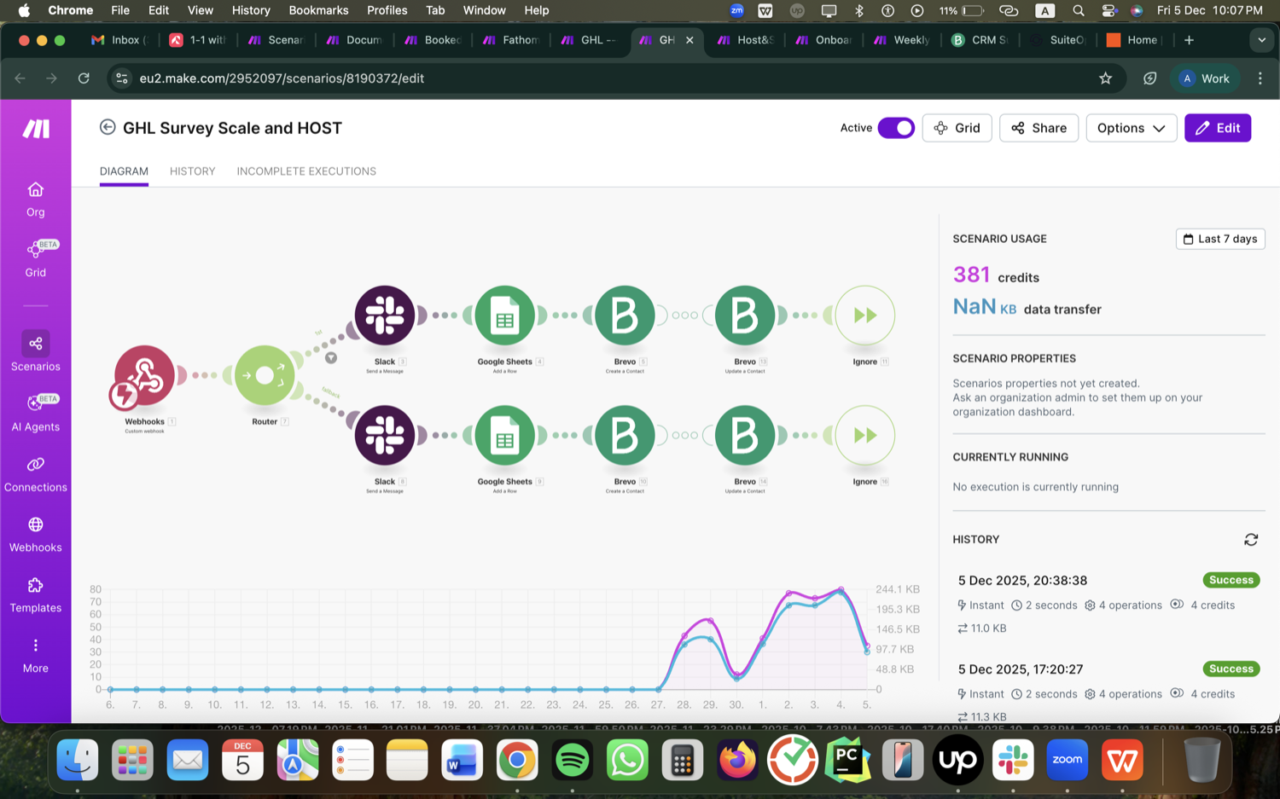Viewport: 1280px width, 799px height.
Task: Select lower Brevo Update a Contact module
Action: (745, 436)
